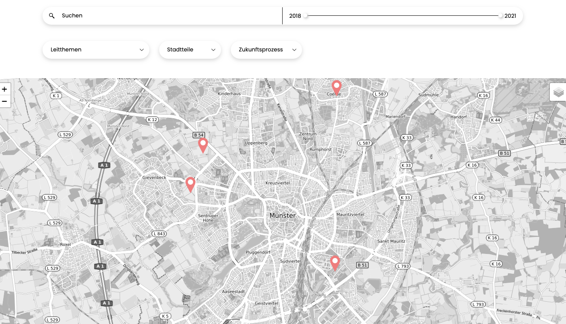Viewport: 566px width, 324px height.
Task: Click the L 843 road shield
Action: [x=159, y=234]
